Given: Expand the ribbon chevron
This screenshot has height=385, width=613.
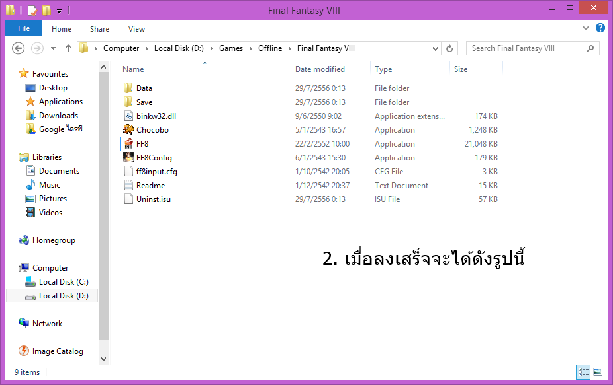Looking at the screenshot, I should coord(586,28).
